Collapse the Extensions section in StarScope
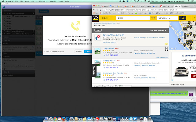This screenshot has width=196, height=122. point(3,11)
